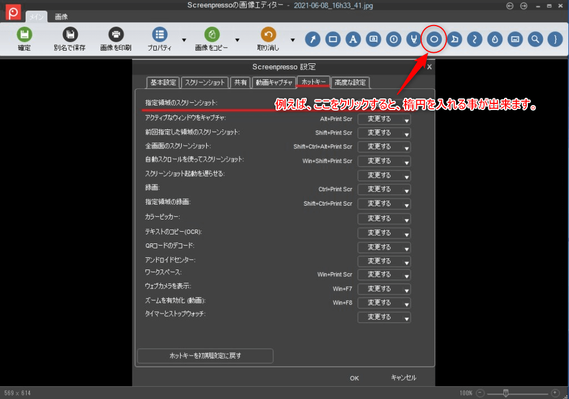Go to previous image using left arrow icon
This screenshot has width=569, height=399.
pos(510,6)
